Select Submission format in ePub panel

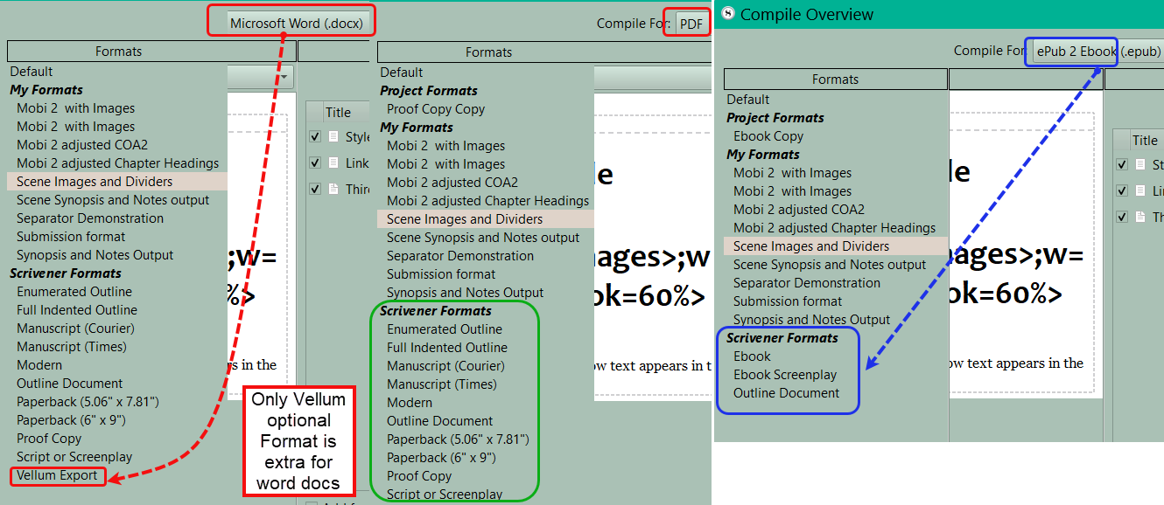pyautogui.click(x=788, y=301)
